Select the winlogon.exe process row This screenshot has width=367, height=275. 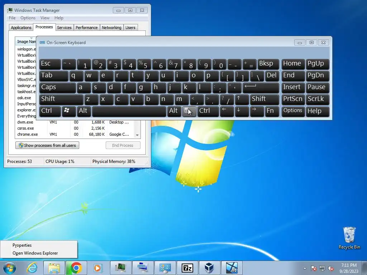(26, 49)
